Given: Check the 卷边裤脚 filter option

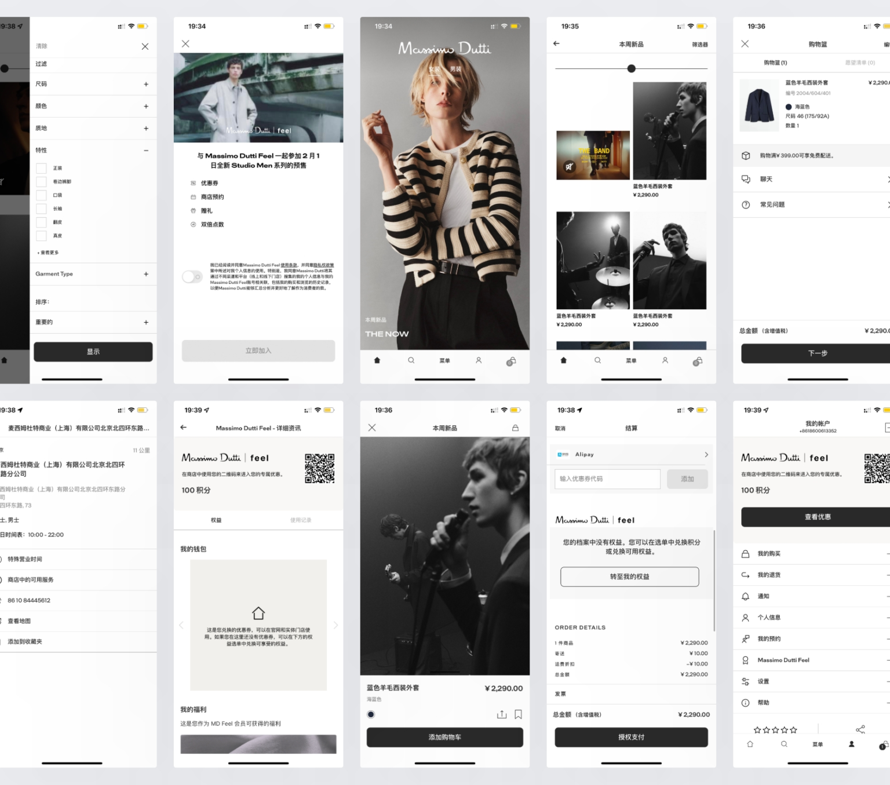Looking at the screenshot, I should [x=41, y=181].
